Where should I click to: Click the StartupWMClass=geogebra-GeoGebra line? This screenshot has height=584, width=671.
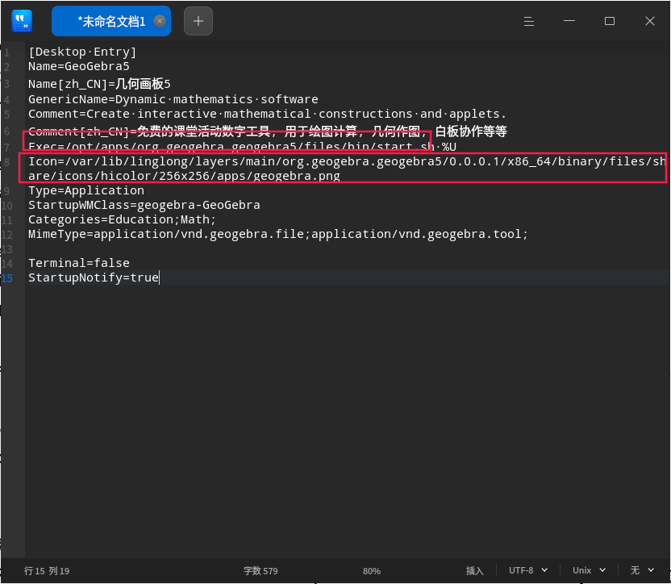coord(144,205)
